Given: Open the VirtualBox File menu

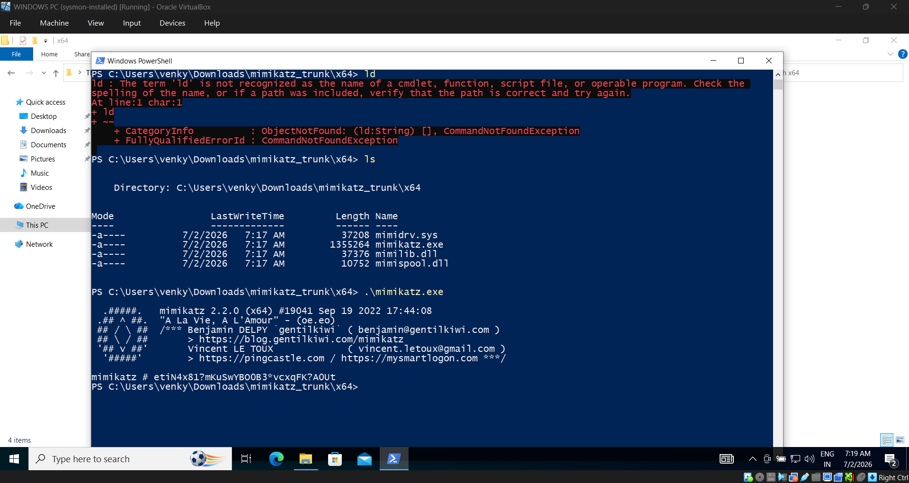Looking at the screenshot, I should pyautogui.click(x=15, y=23).
